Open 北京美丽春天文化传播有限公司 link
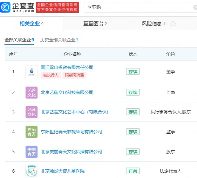The width and height of the screenshot is (197, 178). (x=71, y=152)
